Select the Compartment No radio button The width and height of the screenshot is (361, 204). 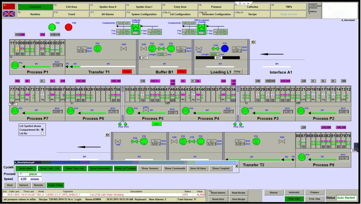[42, 130]
